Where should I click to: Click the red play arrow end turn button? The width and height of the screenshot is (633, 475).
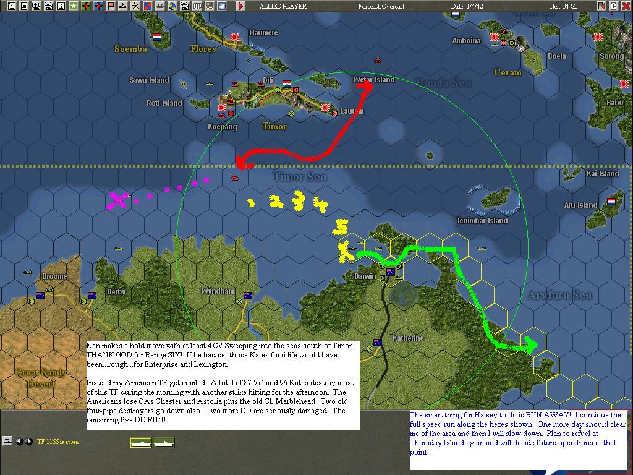click(x=240, y=6)
